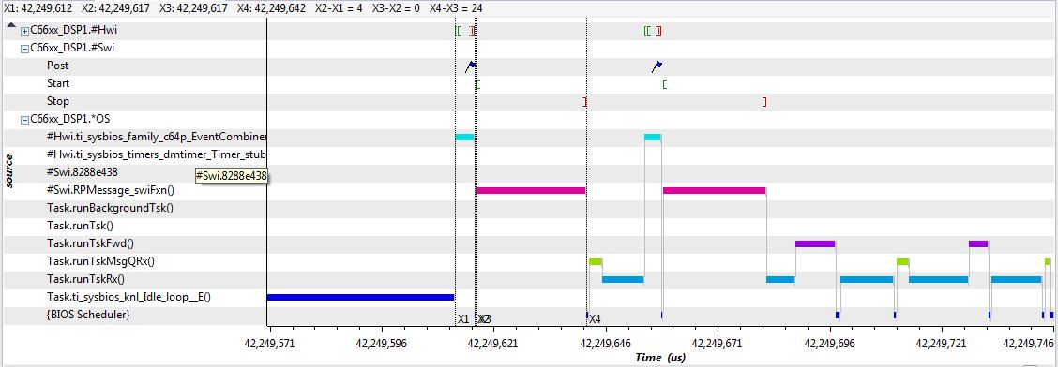Click the first green runTskMsgQRx bar
The width and height of the screenshot is (1058, 367).
tap(596, 261)
